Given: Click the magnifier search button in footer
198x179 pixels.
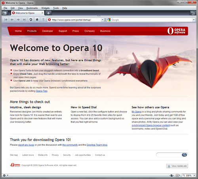Looking at the screenshot, I should pos(185,155).
